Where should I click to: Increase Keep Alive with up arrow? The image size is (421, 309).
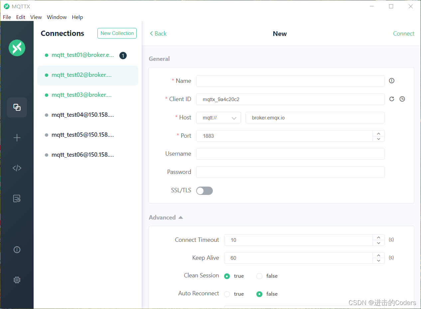point(378,255)
